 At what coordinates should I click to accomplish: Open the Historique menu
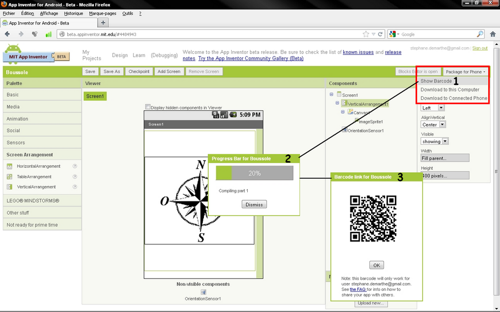coord(73,13)
